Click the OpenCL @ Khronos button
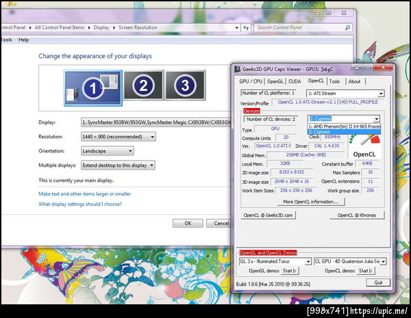Screen dimensions: 411x318 click(x=357, y=215)
